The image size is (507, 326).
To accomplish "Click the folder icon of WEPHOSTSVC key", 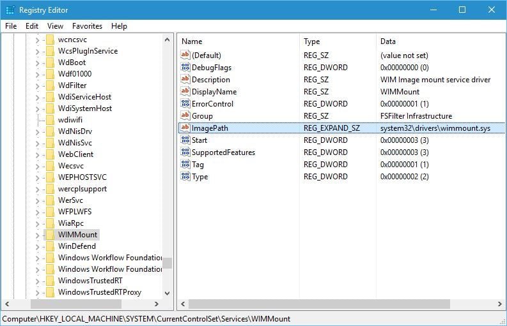I will coord(50,177).
